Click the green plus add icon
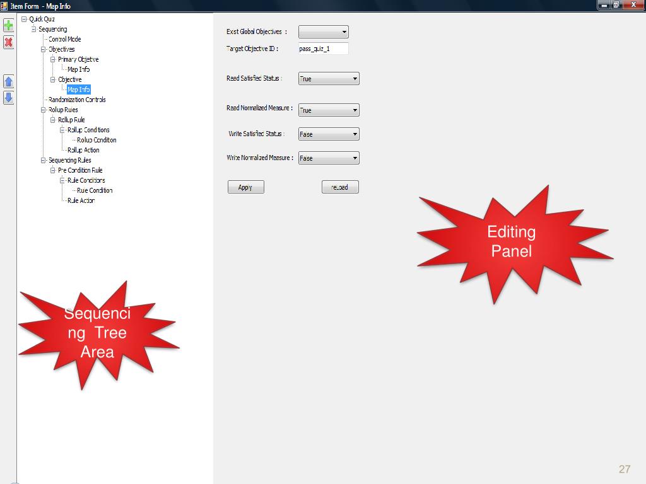Screen dimensions: 646x484 tap(8, 25)
